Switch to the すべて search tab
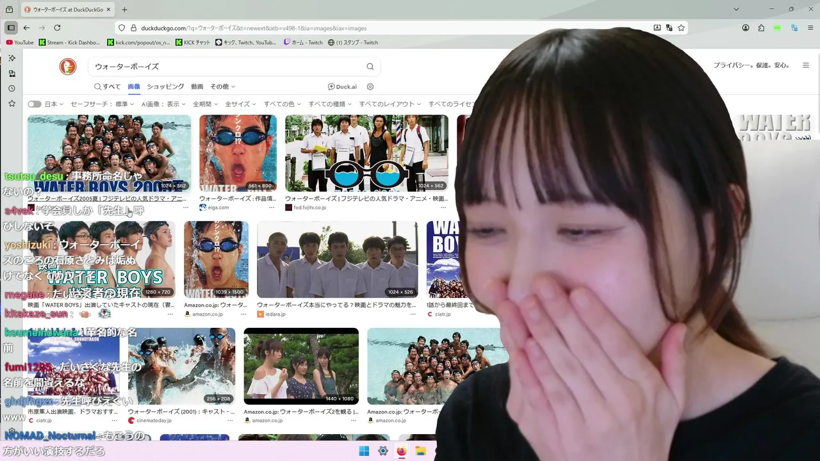 click(x=107, y=86)
